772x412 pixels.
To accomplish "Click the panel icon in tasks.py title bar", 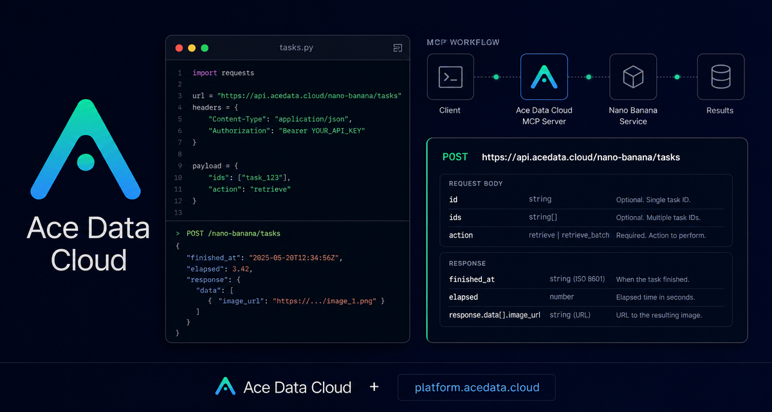I will coord(398,48).
